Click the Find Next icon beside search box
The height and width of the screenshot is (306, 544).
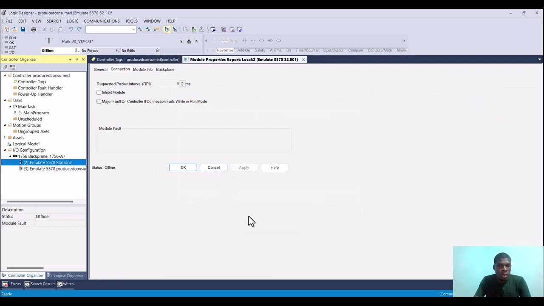(x=148, y=29)
